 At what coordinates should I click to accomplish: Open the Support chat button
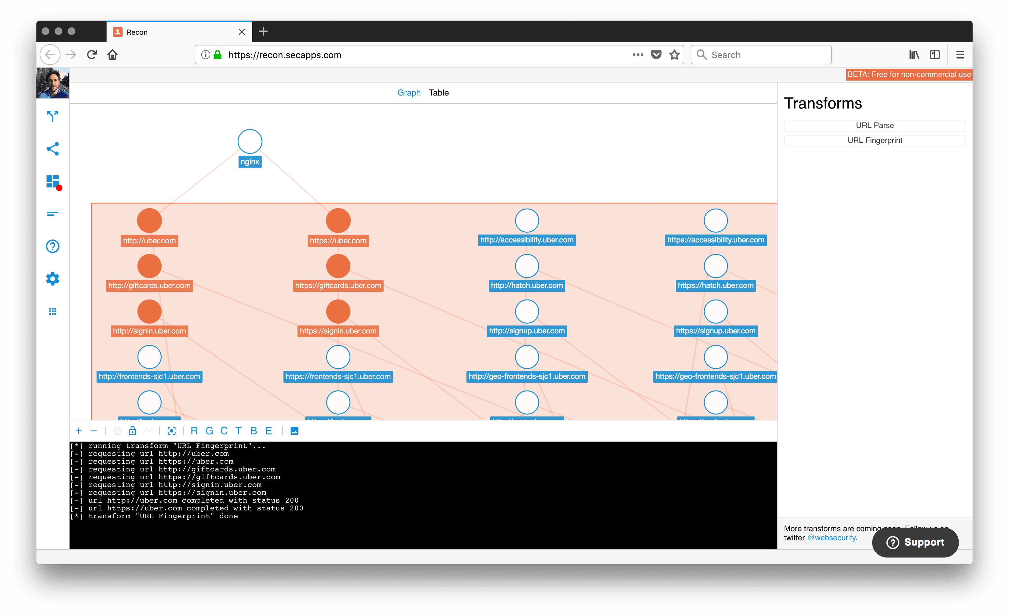click(915, 542)
